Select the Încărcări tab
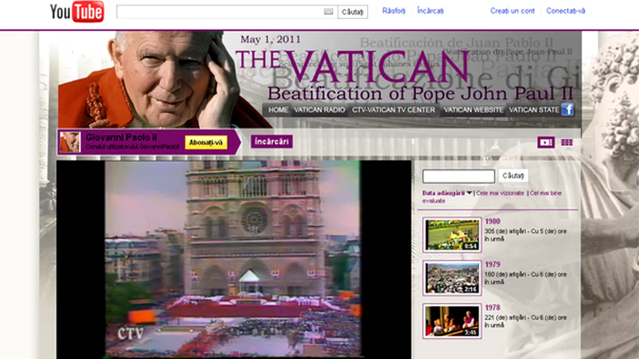 point(272,142)
